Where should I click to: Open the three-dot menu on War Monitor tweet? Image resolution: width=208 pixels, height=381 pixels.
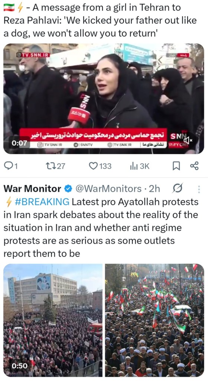(x=199, y=189)
